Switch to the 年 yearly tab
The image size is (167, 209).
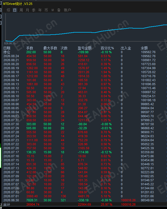coord(40,10)
